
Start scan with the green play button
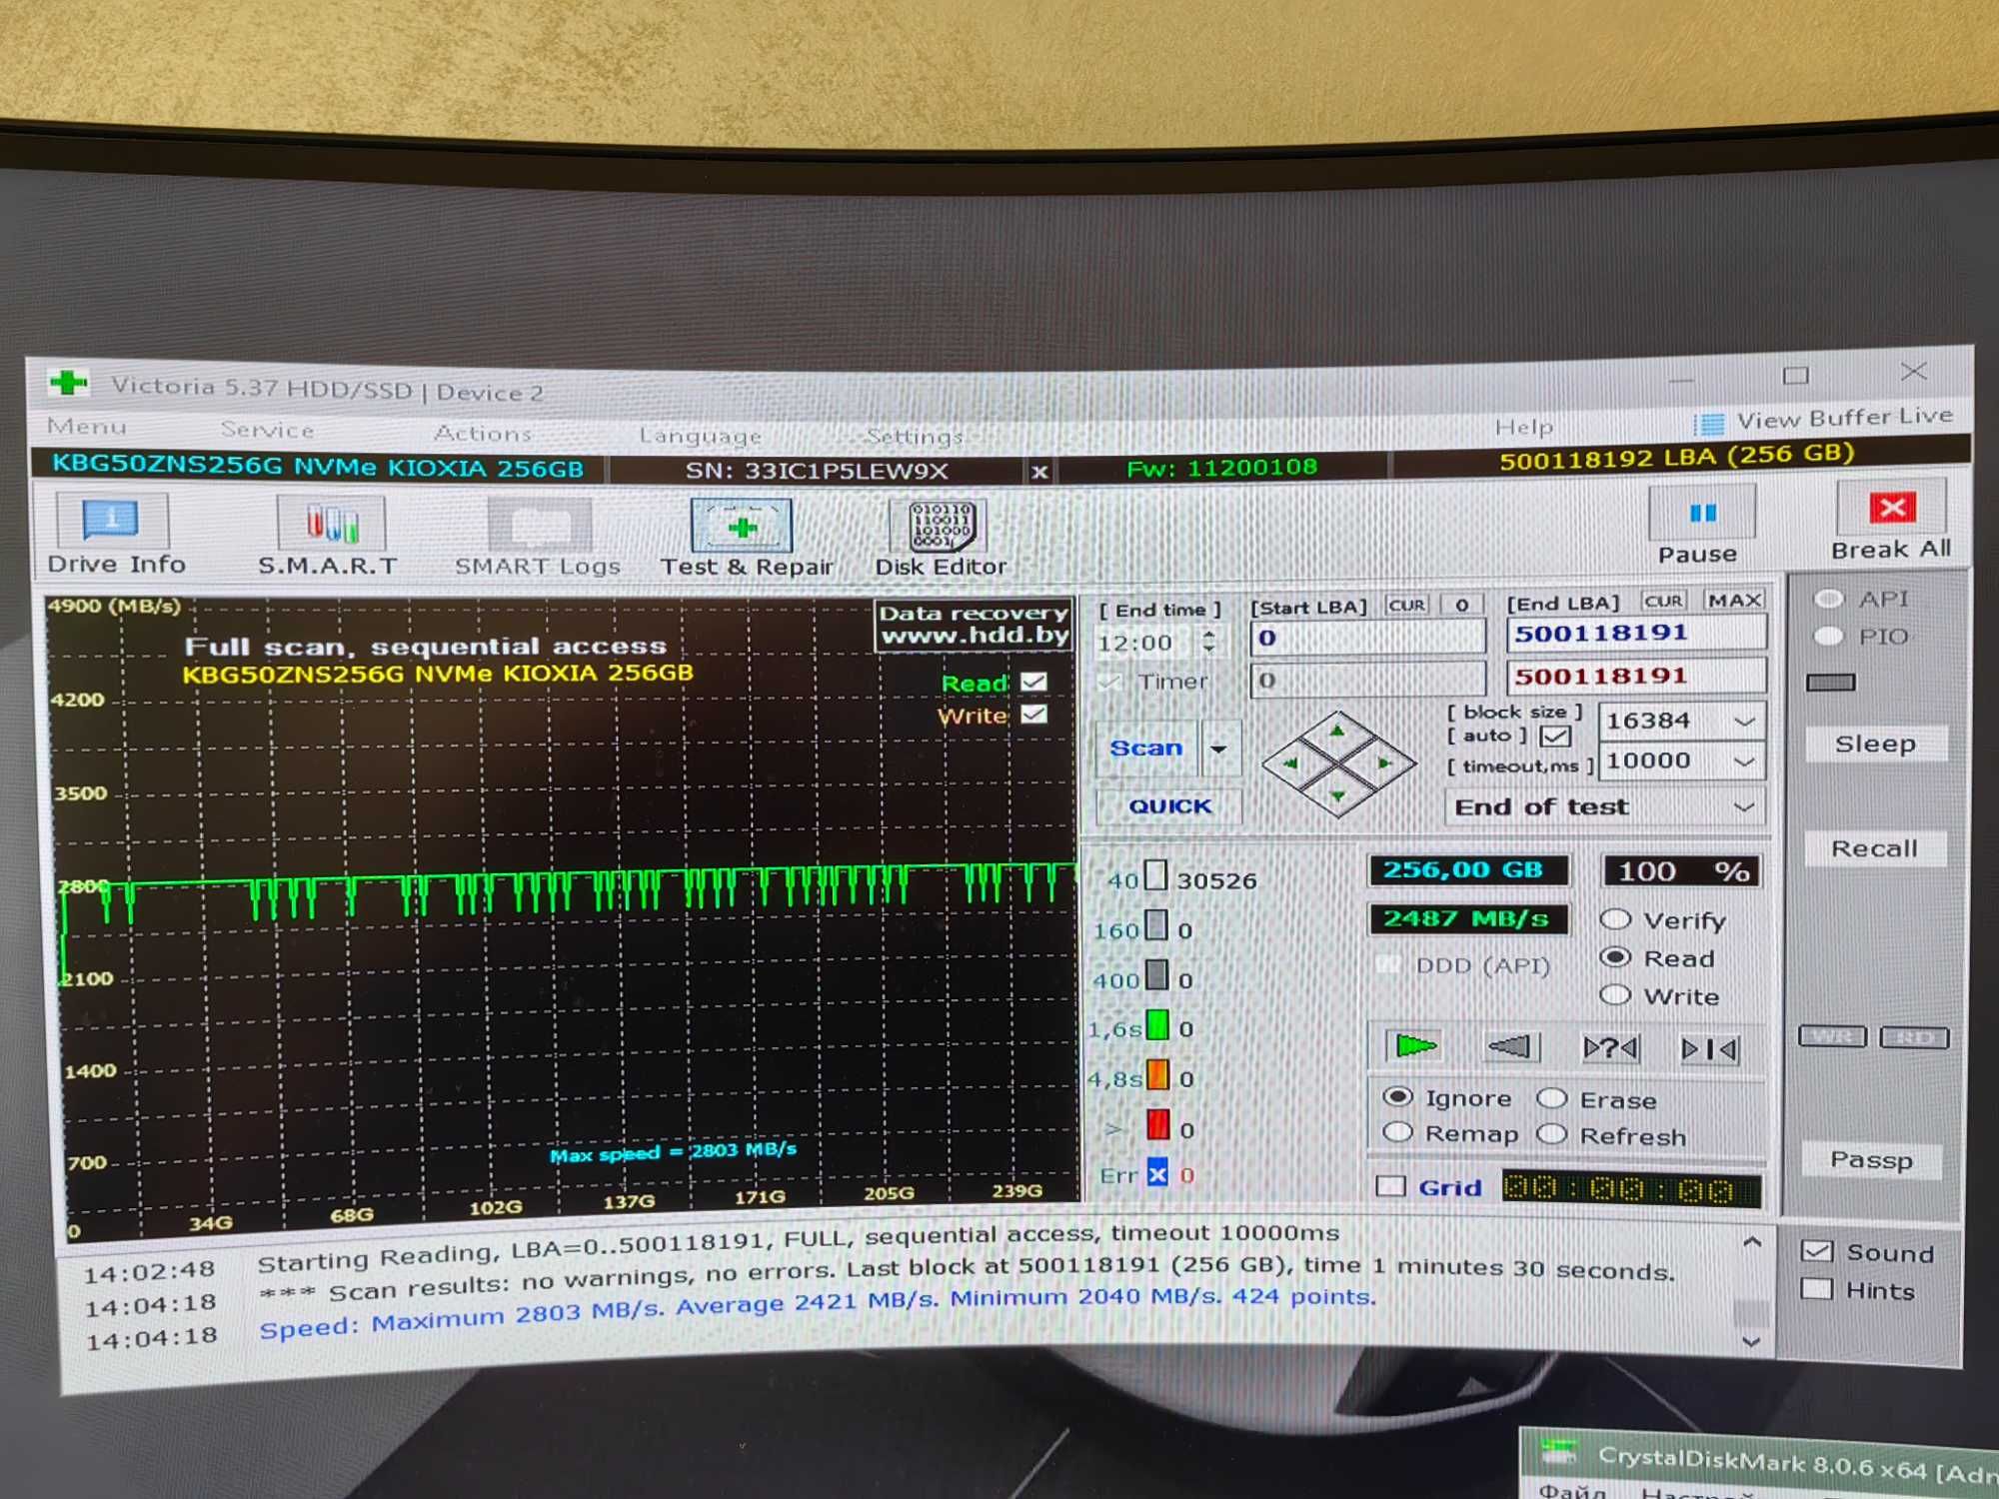1414,1046
